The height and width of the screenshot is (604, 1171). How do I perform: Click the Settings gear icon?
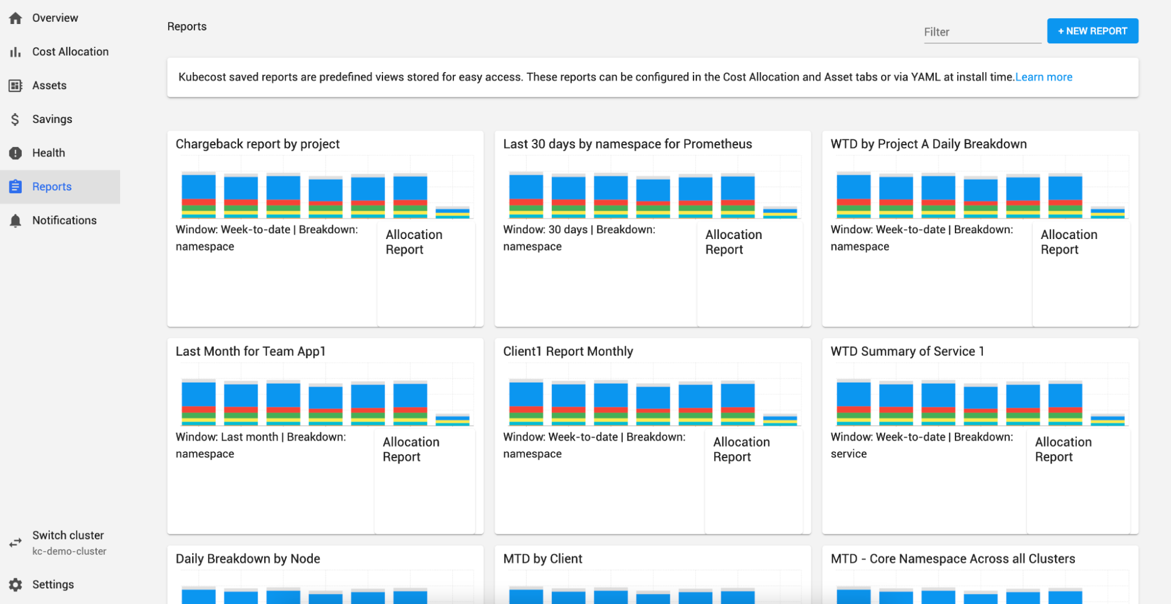coord(16,585)
